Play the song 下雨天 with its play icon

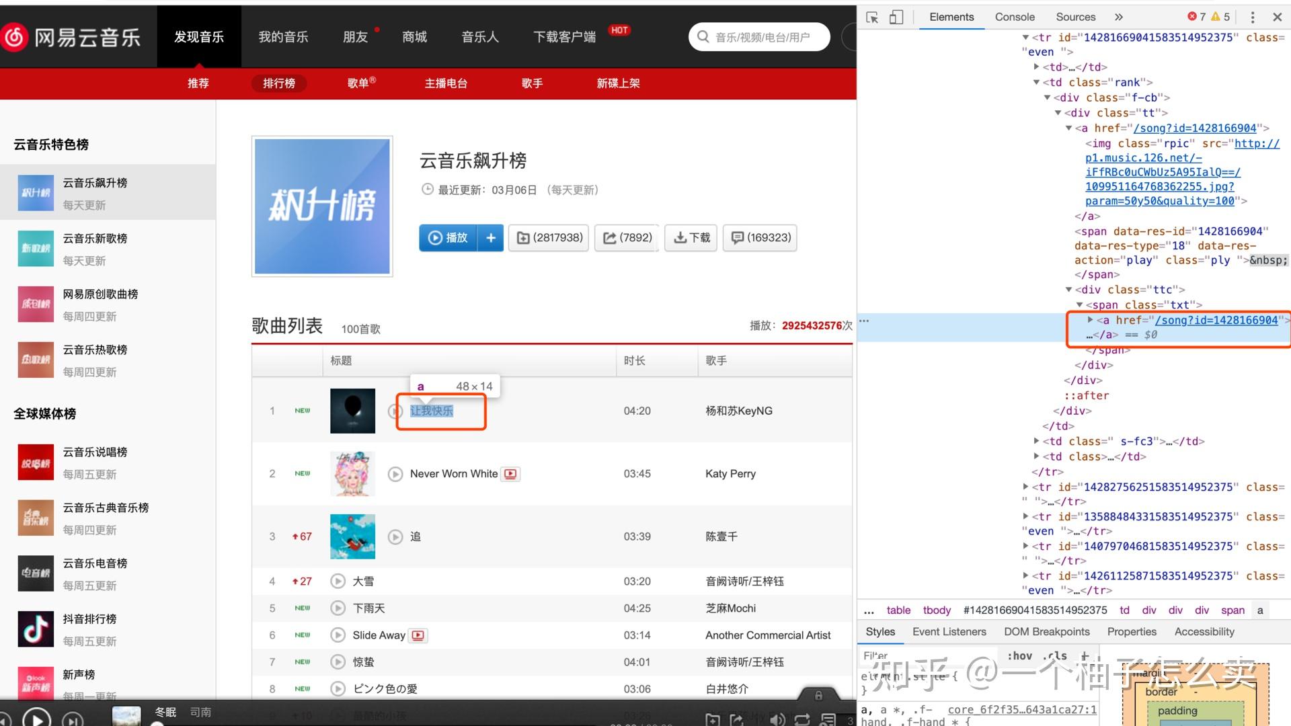tap(338, 608)
